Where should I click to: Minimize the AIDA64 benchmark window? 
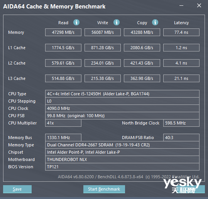[181, 5]
